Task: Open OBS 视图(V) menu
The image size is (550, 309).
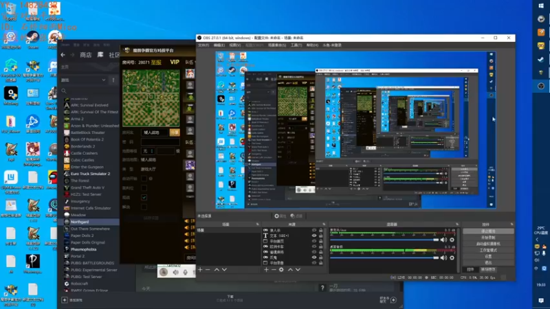Action: click(x=234, y=45)
